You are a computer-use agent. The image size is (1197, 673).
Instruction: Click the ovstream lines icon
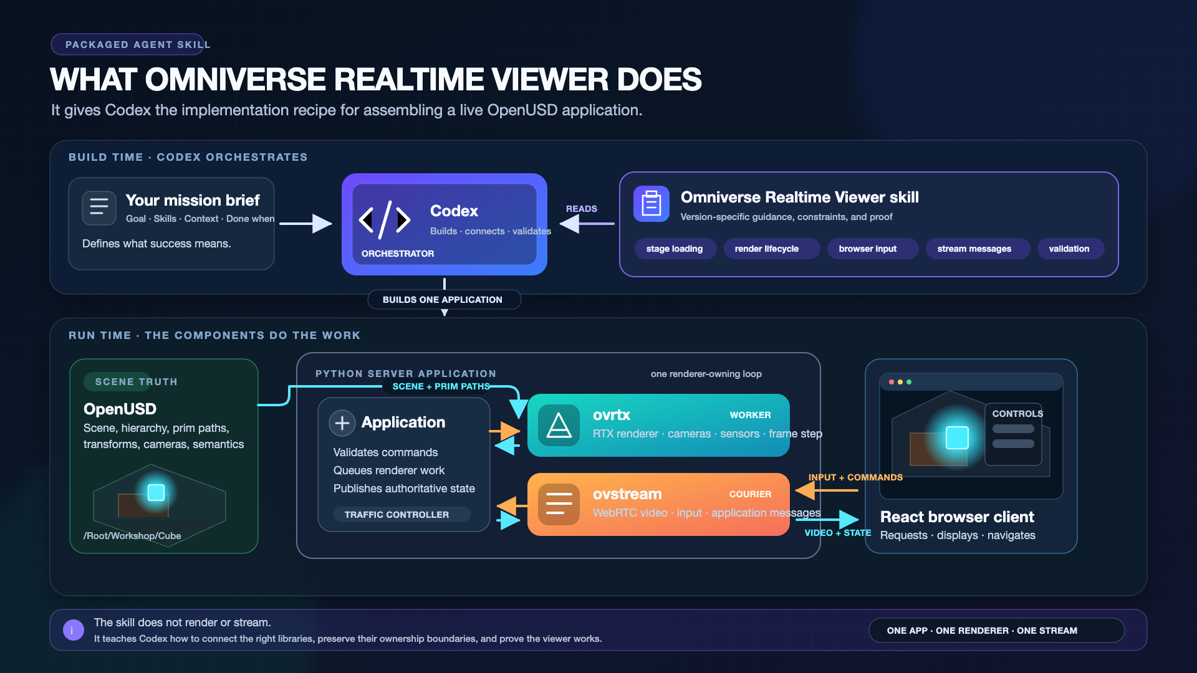(x=559, y=504)
